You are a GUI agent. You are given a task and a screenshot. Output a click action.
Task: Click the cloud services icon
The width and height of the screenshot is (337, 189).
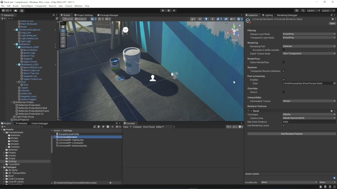pyautogui.click(x=16, y=10)
